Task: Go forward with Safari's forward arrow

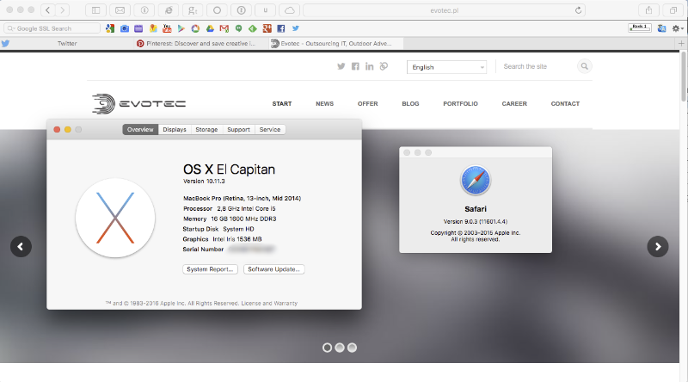Action: (x=63, y=10)
